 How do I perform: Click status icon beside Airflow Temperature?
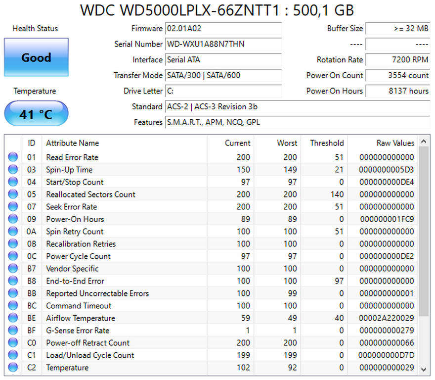(x=13, y=318)
